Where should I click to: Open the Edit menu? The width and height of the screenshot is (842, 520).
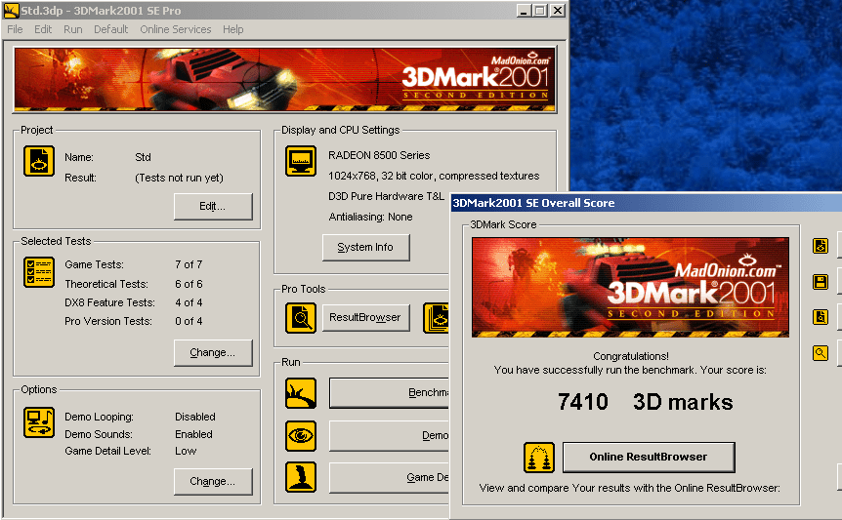point(43,29)
